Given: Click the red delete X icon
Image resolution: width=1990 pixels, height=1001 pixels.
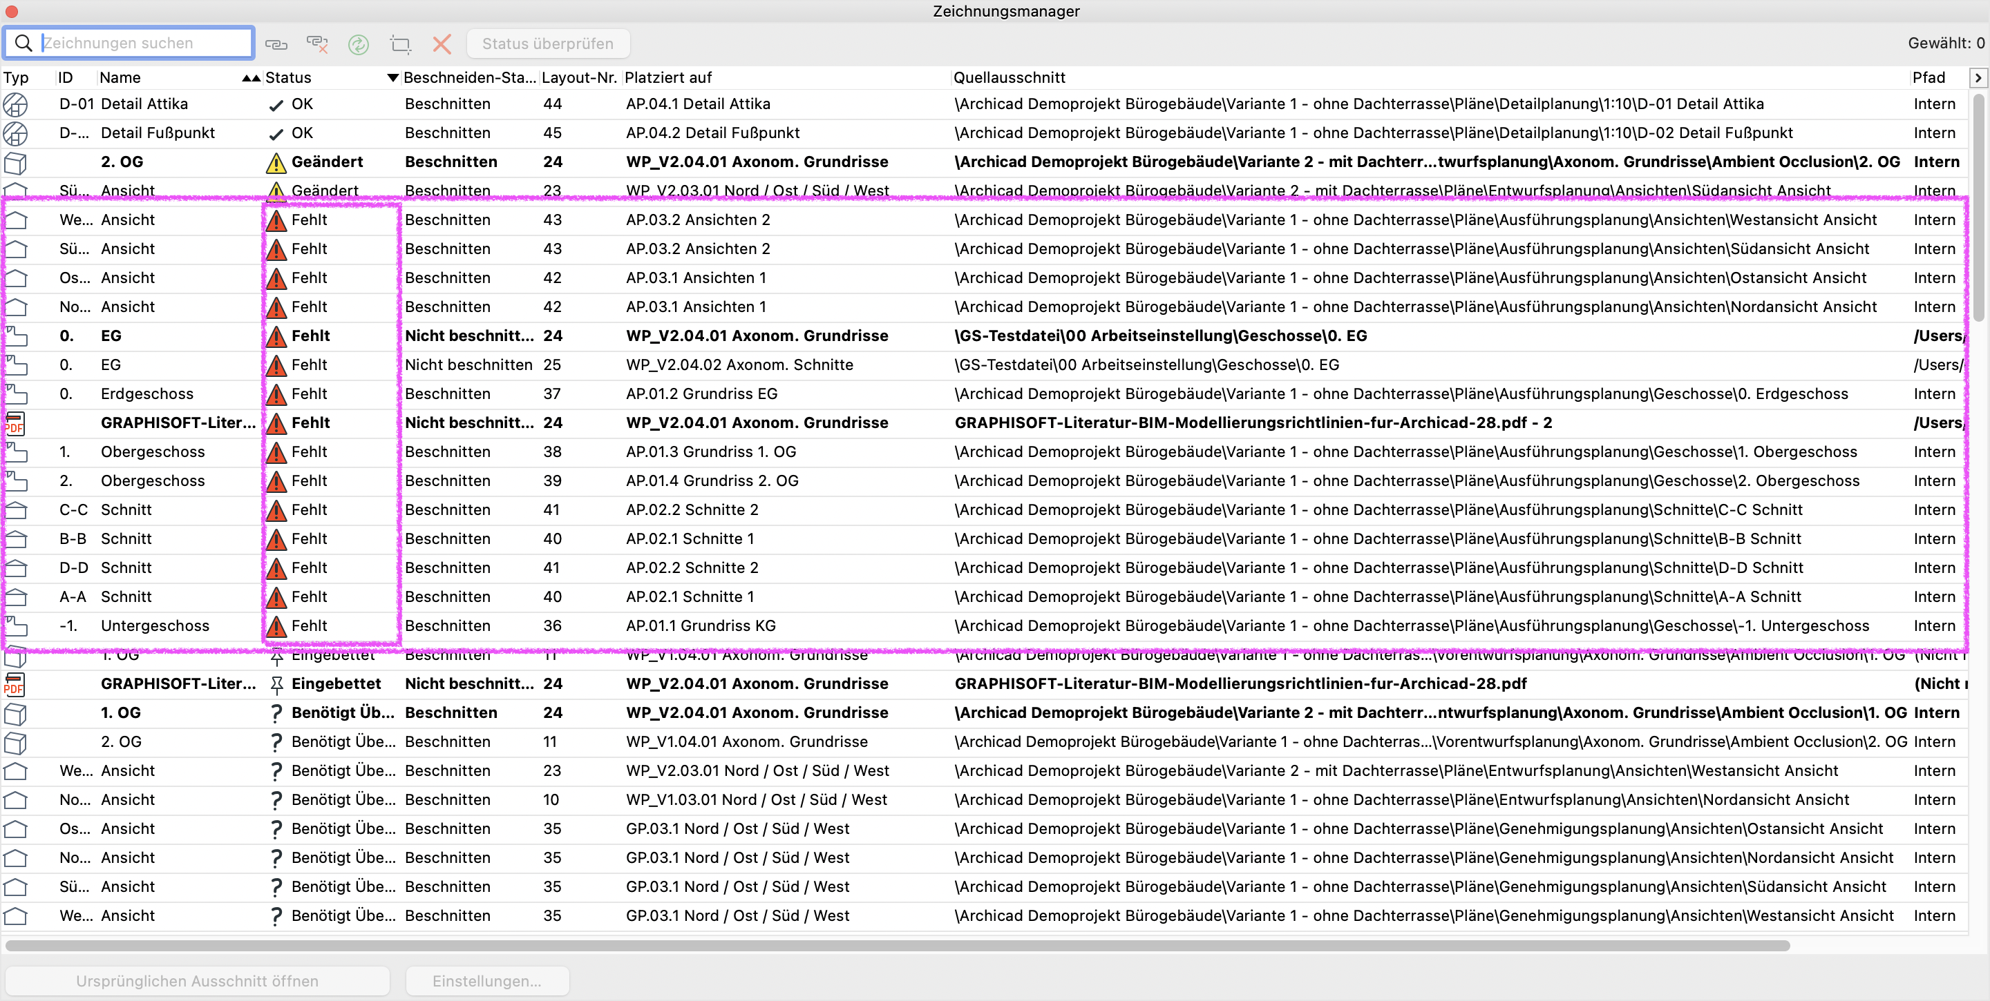Looking at the screenshot, I should (442, 44).
